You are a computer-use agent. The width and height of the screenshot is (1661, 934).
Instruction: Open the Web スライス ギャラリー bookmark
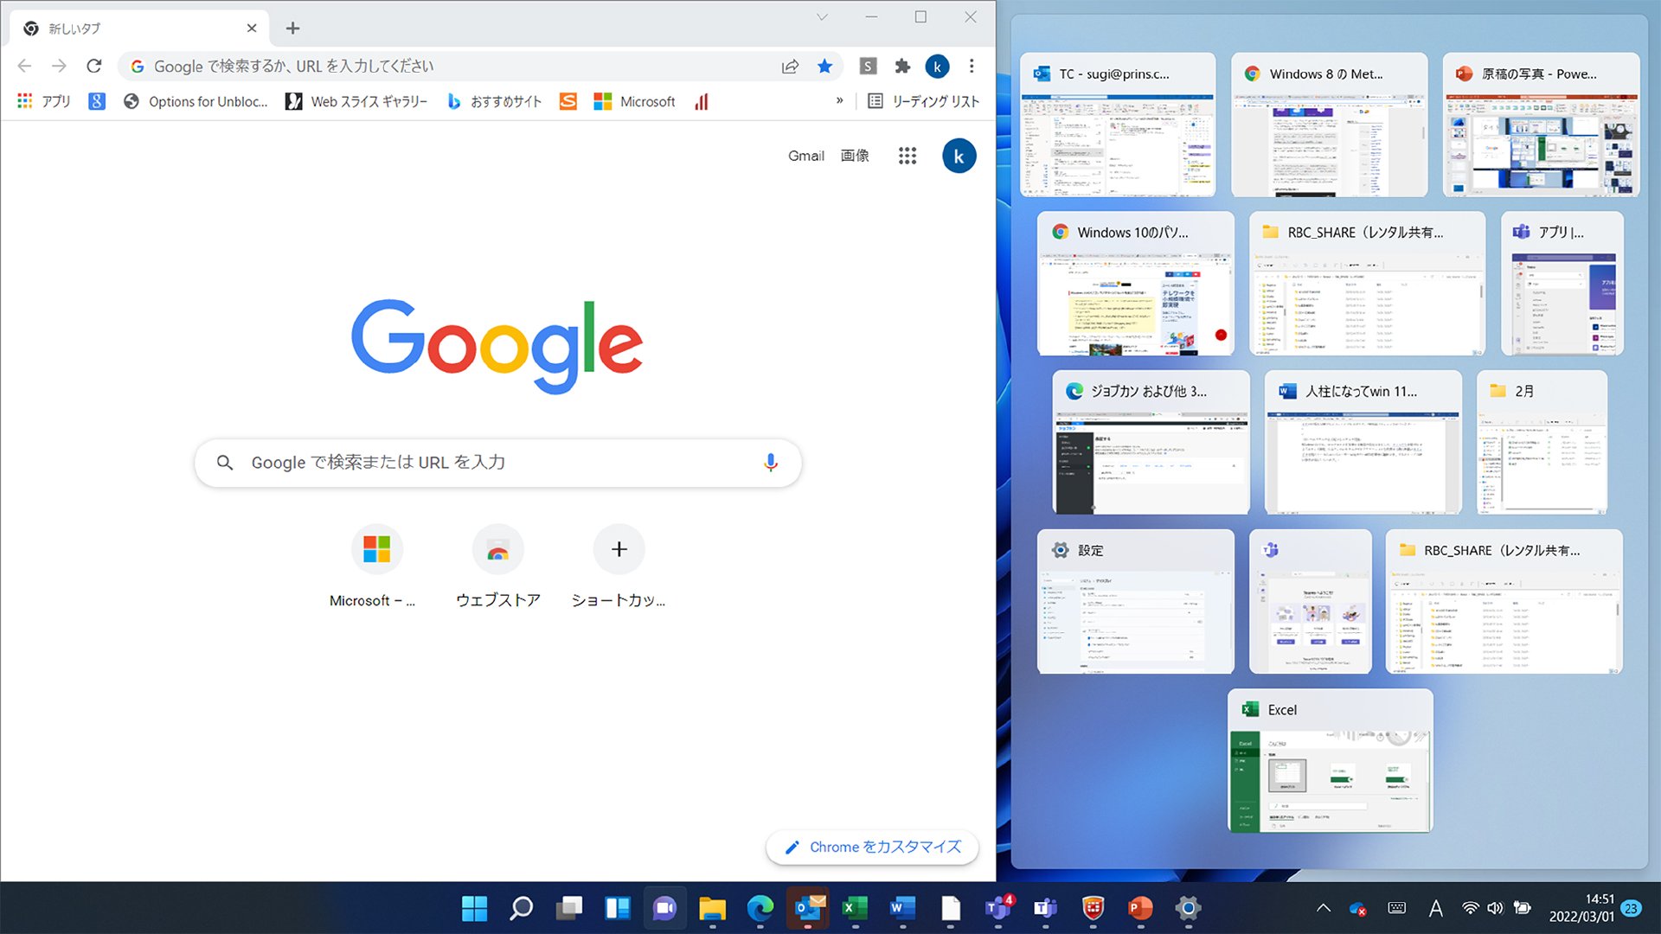point(356,101)
